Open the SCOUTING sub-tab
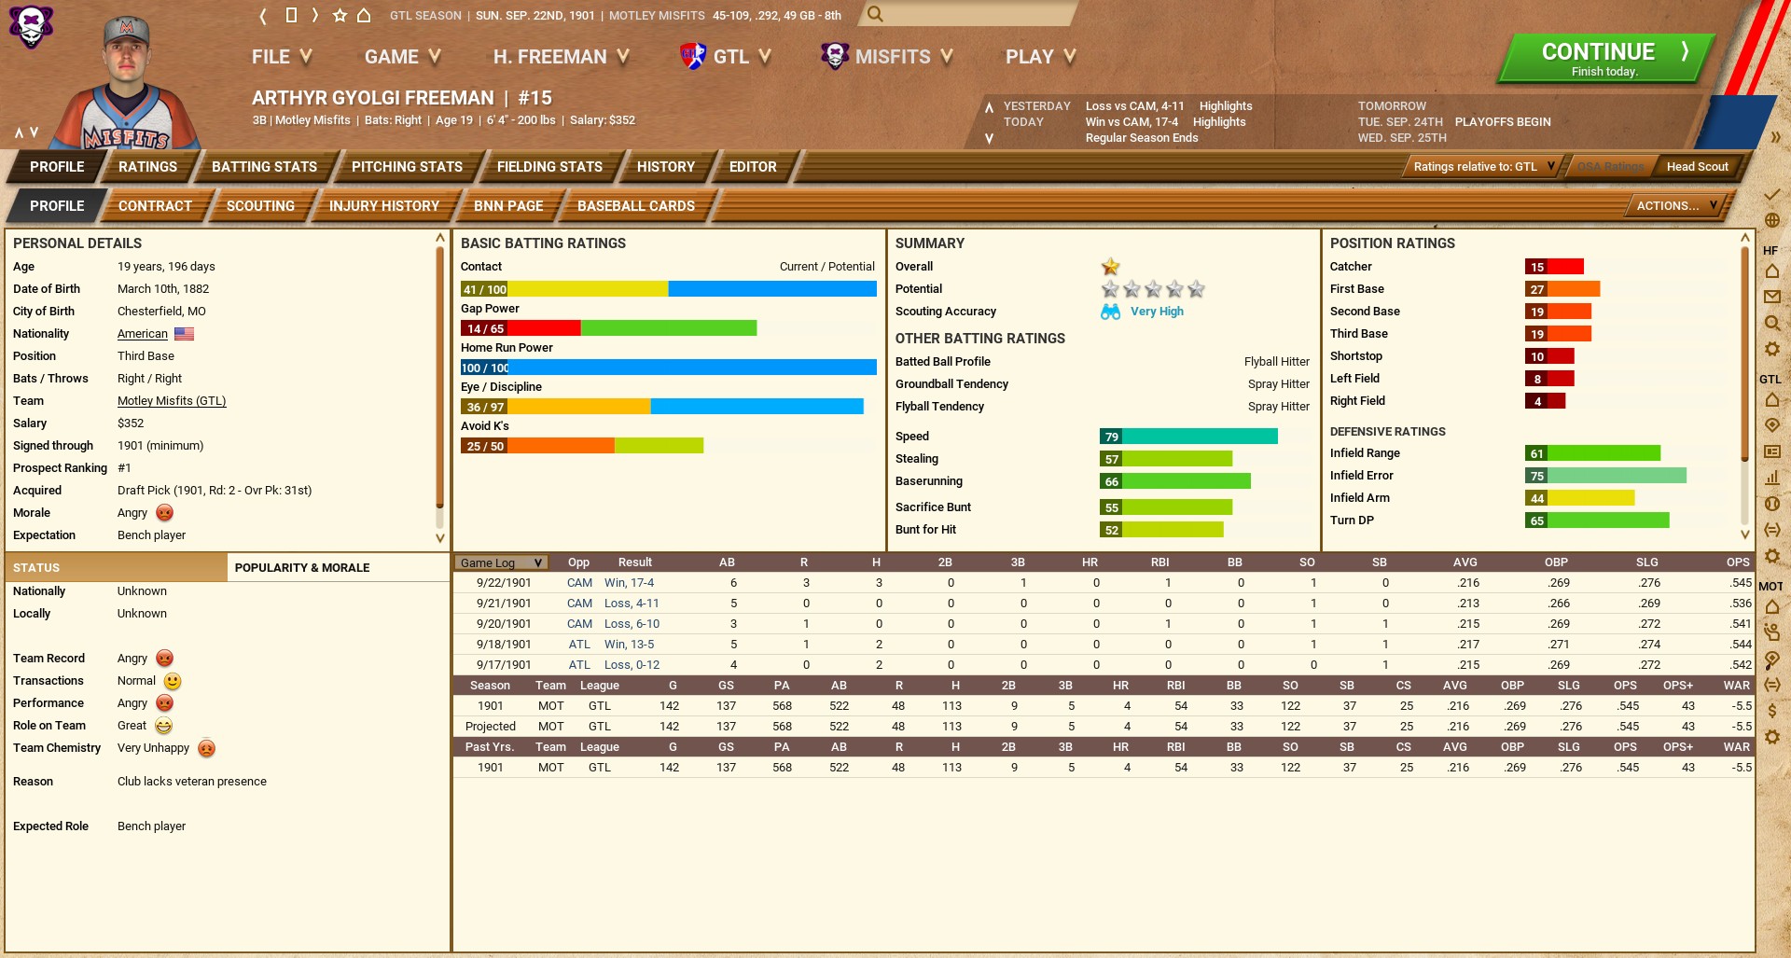The height and width of the screenshot is (958, 1791). 260,206
